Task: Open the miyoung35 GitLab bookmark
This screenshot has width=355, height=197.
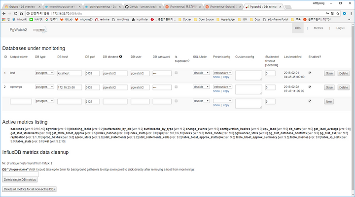Action: pos(83,20)
